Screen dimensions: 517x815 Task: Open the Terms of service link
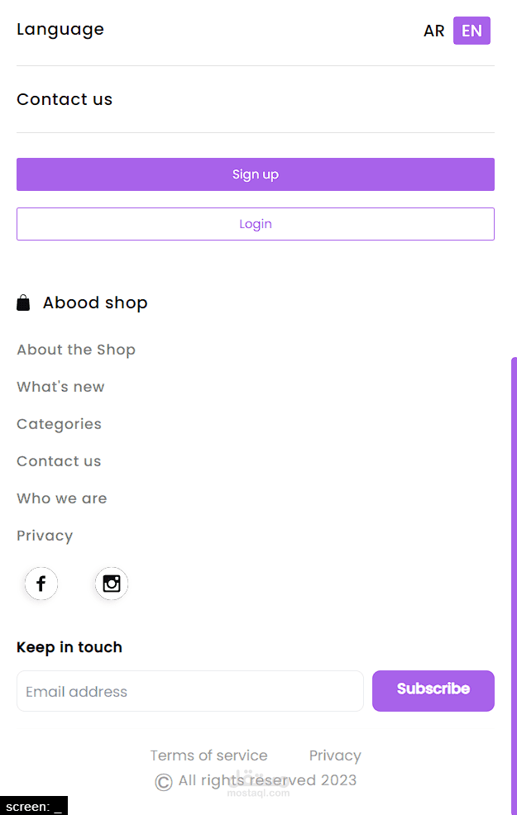coord(209,755)
